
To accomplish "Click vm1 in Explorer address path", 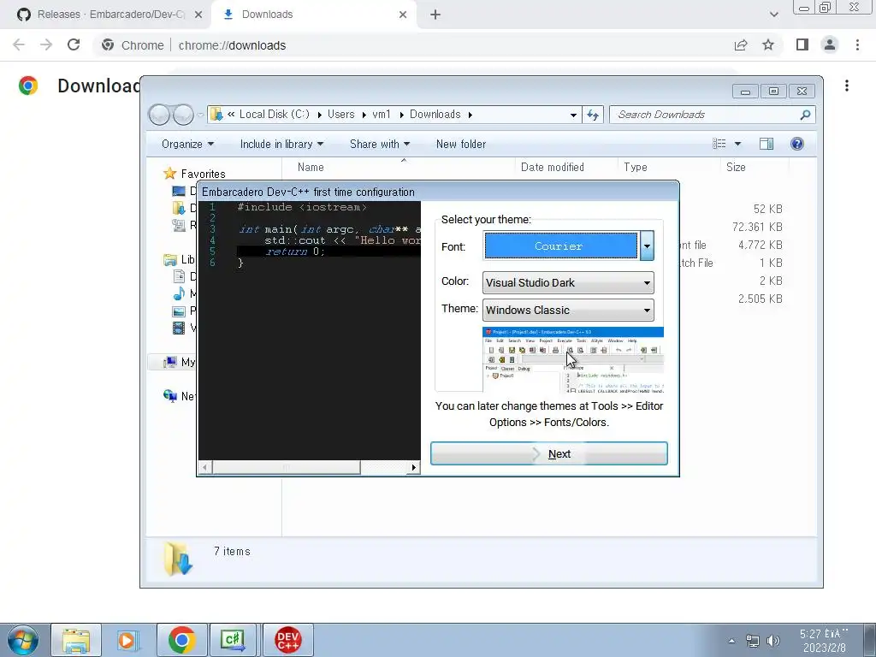I will click(382, 114).
